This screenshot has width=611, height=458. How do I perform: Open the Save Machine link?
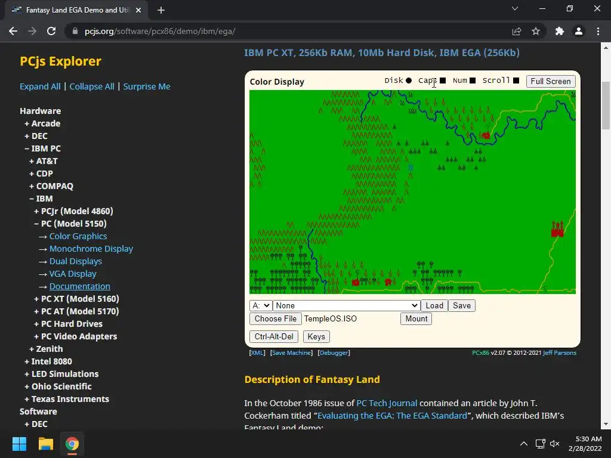tap(291, 353)
